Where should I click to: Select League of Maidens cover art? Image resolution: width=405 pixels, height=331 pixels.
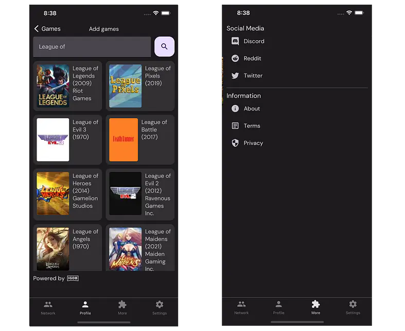125,249
